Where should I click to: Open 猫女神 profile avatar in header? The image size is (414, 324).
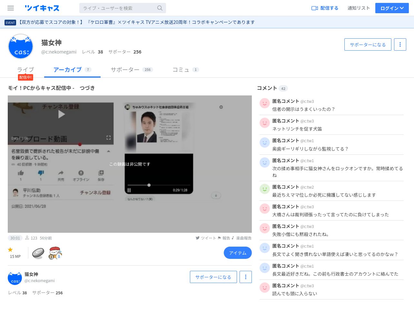(21, 46)
